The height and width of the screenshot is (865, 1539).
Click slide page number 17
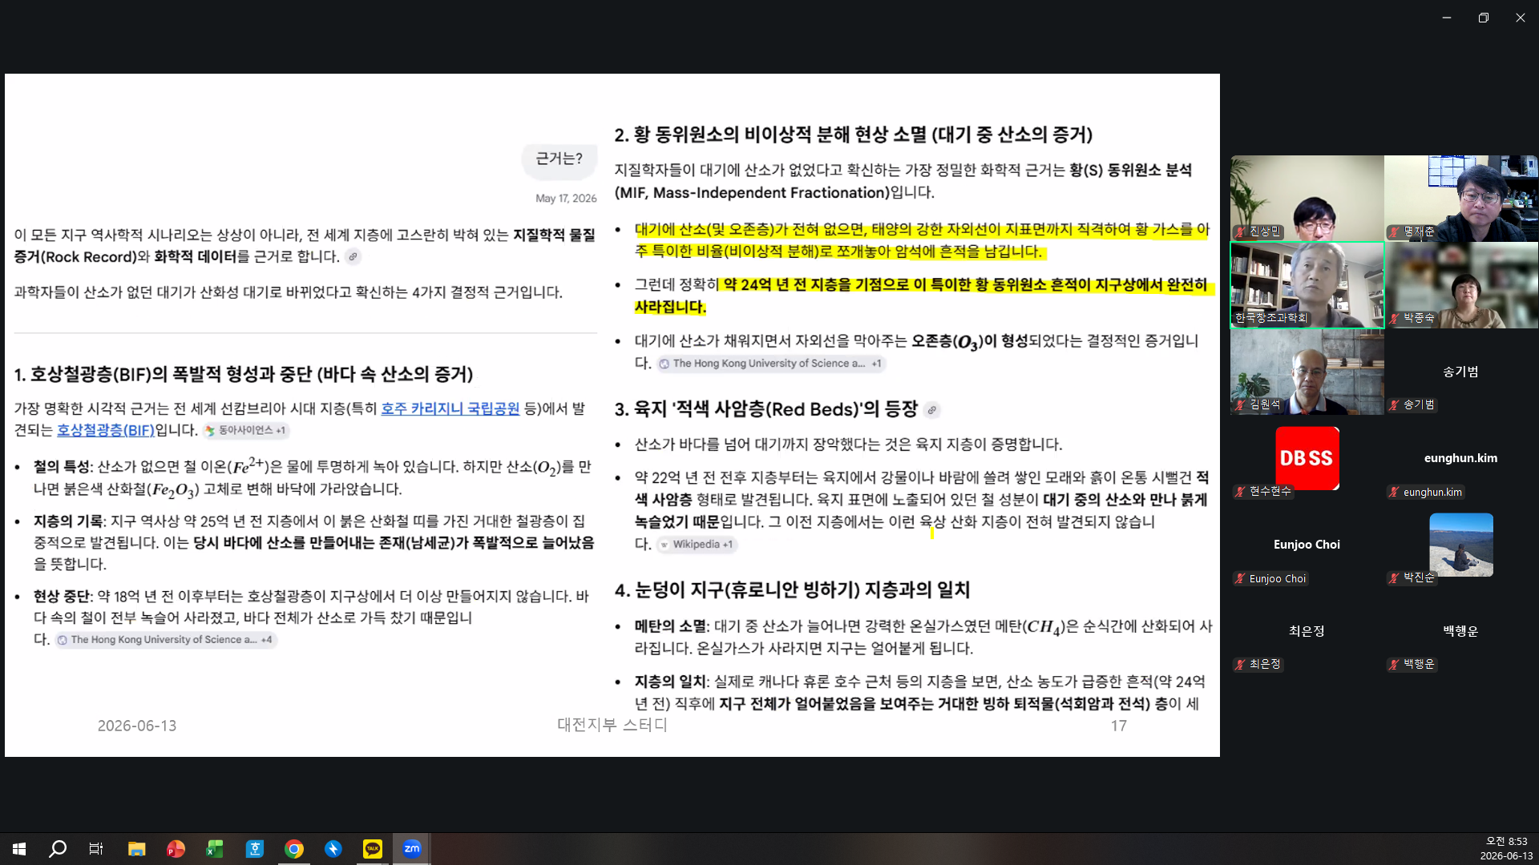click(x=1119, y=726)
